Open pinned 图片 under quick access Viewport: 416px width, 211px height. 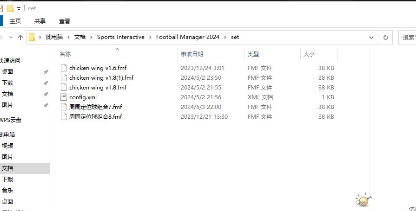tap(7, 105)
